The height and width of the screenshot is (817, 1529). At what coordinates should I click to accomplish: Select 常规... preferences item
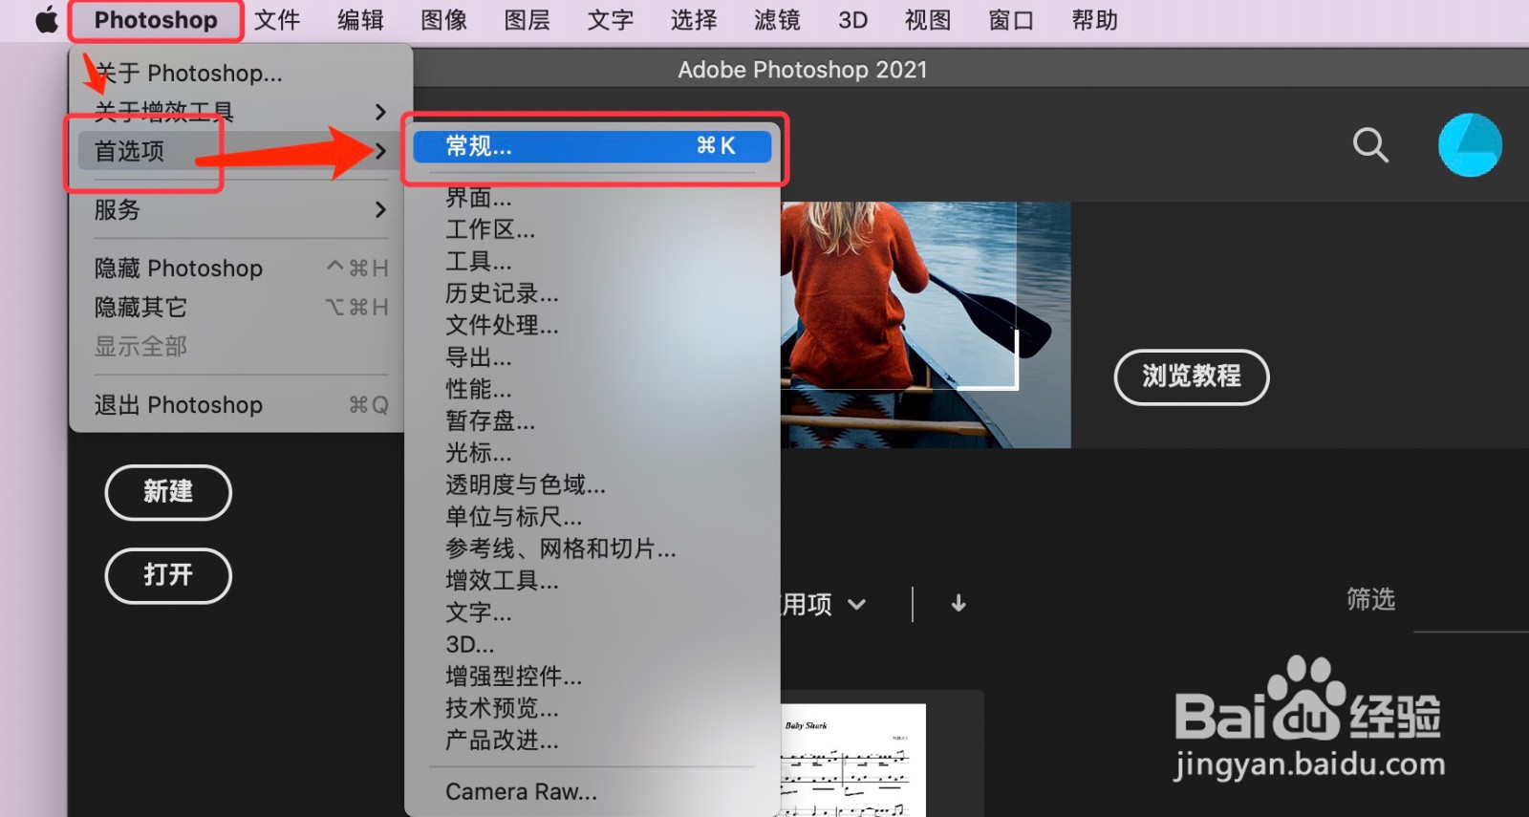(x=592, y=145)
